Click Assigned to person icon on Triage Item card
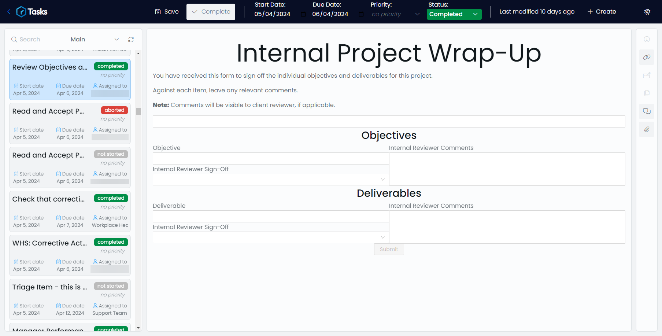Viewport: 662px width, 336px height. (x=95, y=306)
